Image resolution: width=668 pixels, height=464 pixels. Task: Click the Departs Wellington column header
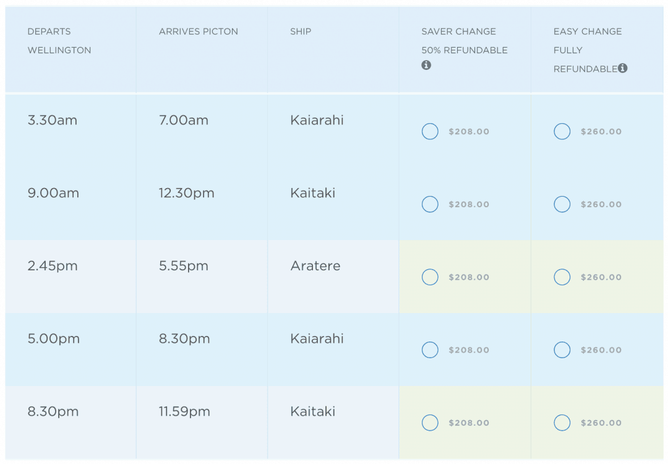(59, 41)
